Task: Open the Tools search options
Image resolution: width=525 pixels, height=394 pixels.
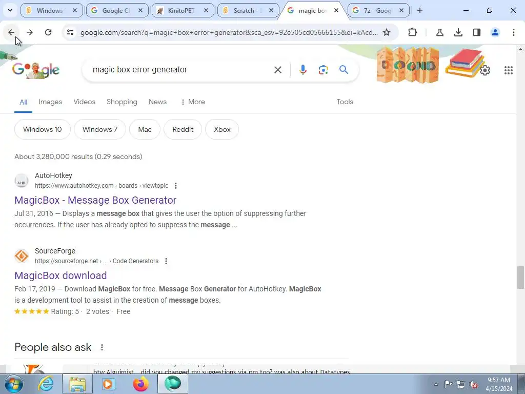Action: tap(345, 102)
